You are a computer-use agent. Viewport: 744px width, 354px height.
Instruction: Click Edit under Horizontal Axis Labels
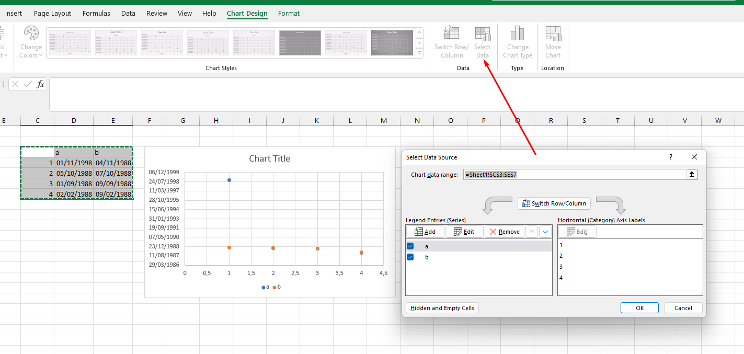(x=577, y=232)
